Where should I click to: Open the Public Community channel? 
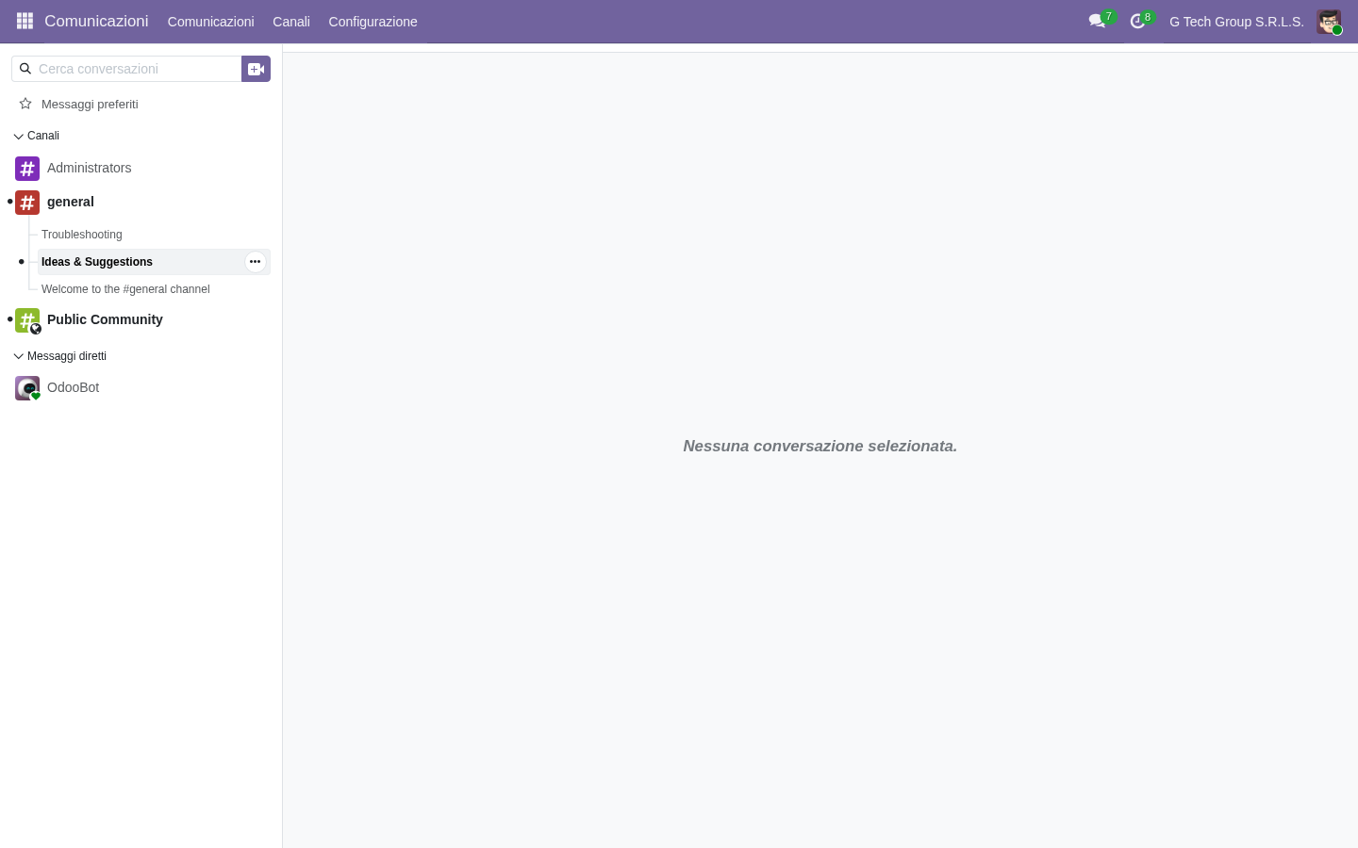coord(105,319)
